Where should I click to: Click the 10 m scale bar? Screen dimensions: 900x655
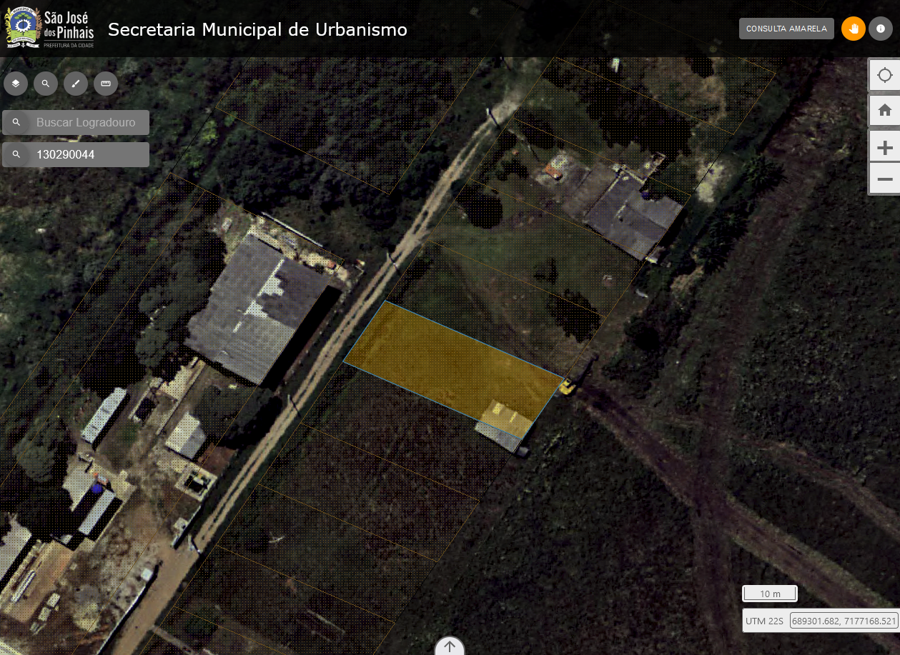pyautogui.click(x=770, y=594)
